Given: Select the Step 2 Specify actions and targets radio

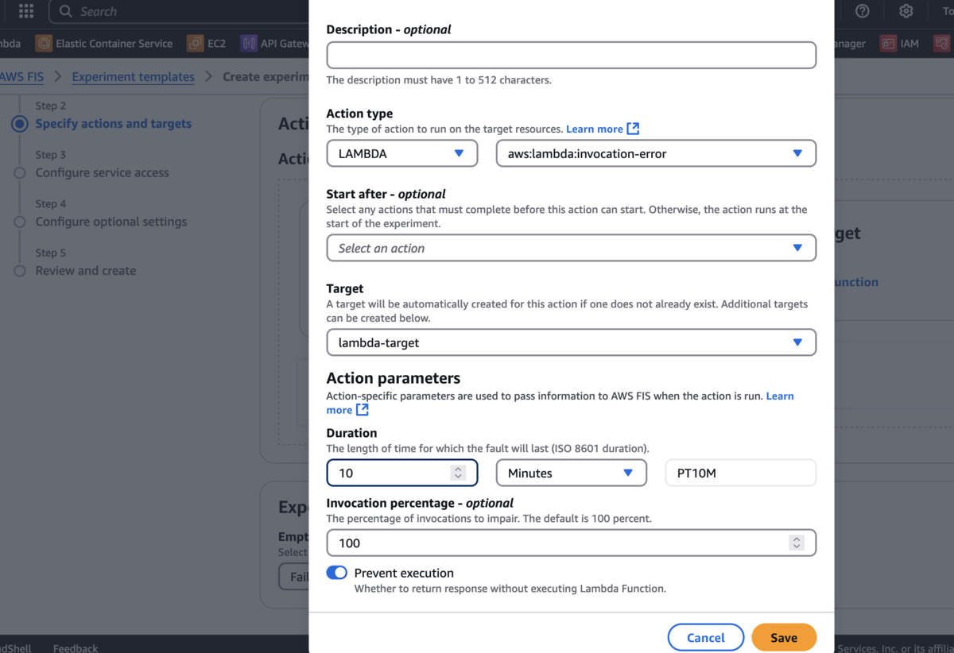Looking at the screenshot, I should pyautogui.click(x=20, y=124).
